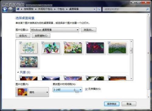
Task: Uncheck the cartoon garden wallpaper checkbox
Action: (65, 43)
